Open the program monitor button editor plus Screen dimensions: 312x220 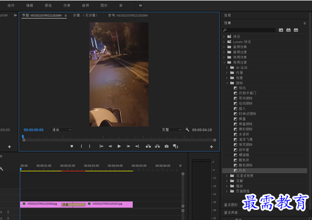211,146
